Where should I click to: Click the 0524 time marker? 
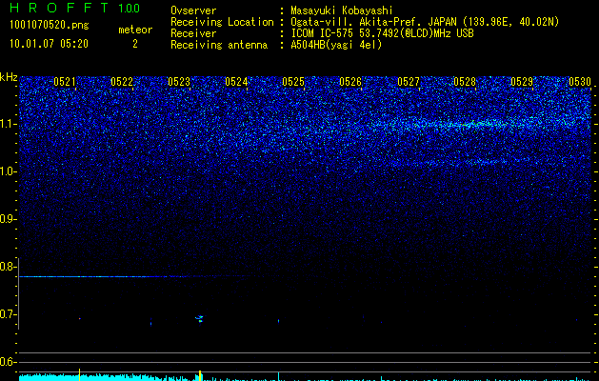236,82
